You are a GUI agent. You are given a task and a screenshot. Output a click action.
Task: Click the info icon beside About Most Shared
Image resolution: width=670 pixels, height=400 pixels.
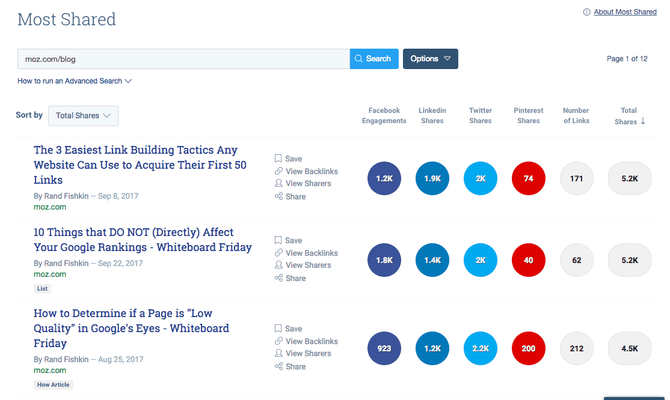tap(586, 11)
